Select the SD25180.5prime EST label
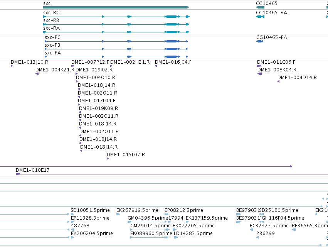Image resolution: width=328 pixels, height=247 pixels. 279,210
